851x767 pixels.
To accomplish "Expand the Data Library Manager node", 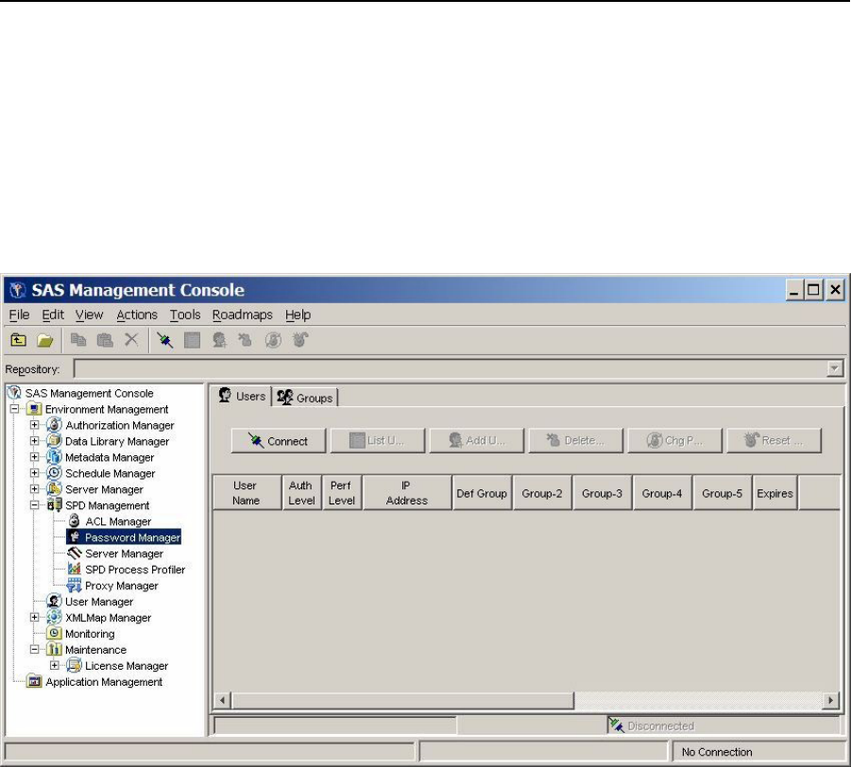I will pos(35,441).
